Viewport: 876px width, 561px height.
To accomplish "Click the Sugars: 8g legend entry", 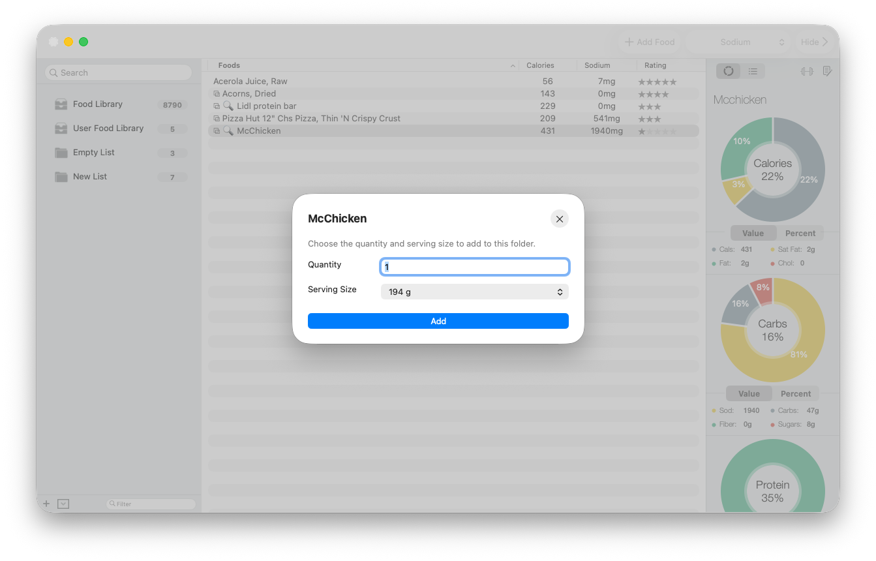I will 793,425.
